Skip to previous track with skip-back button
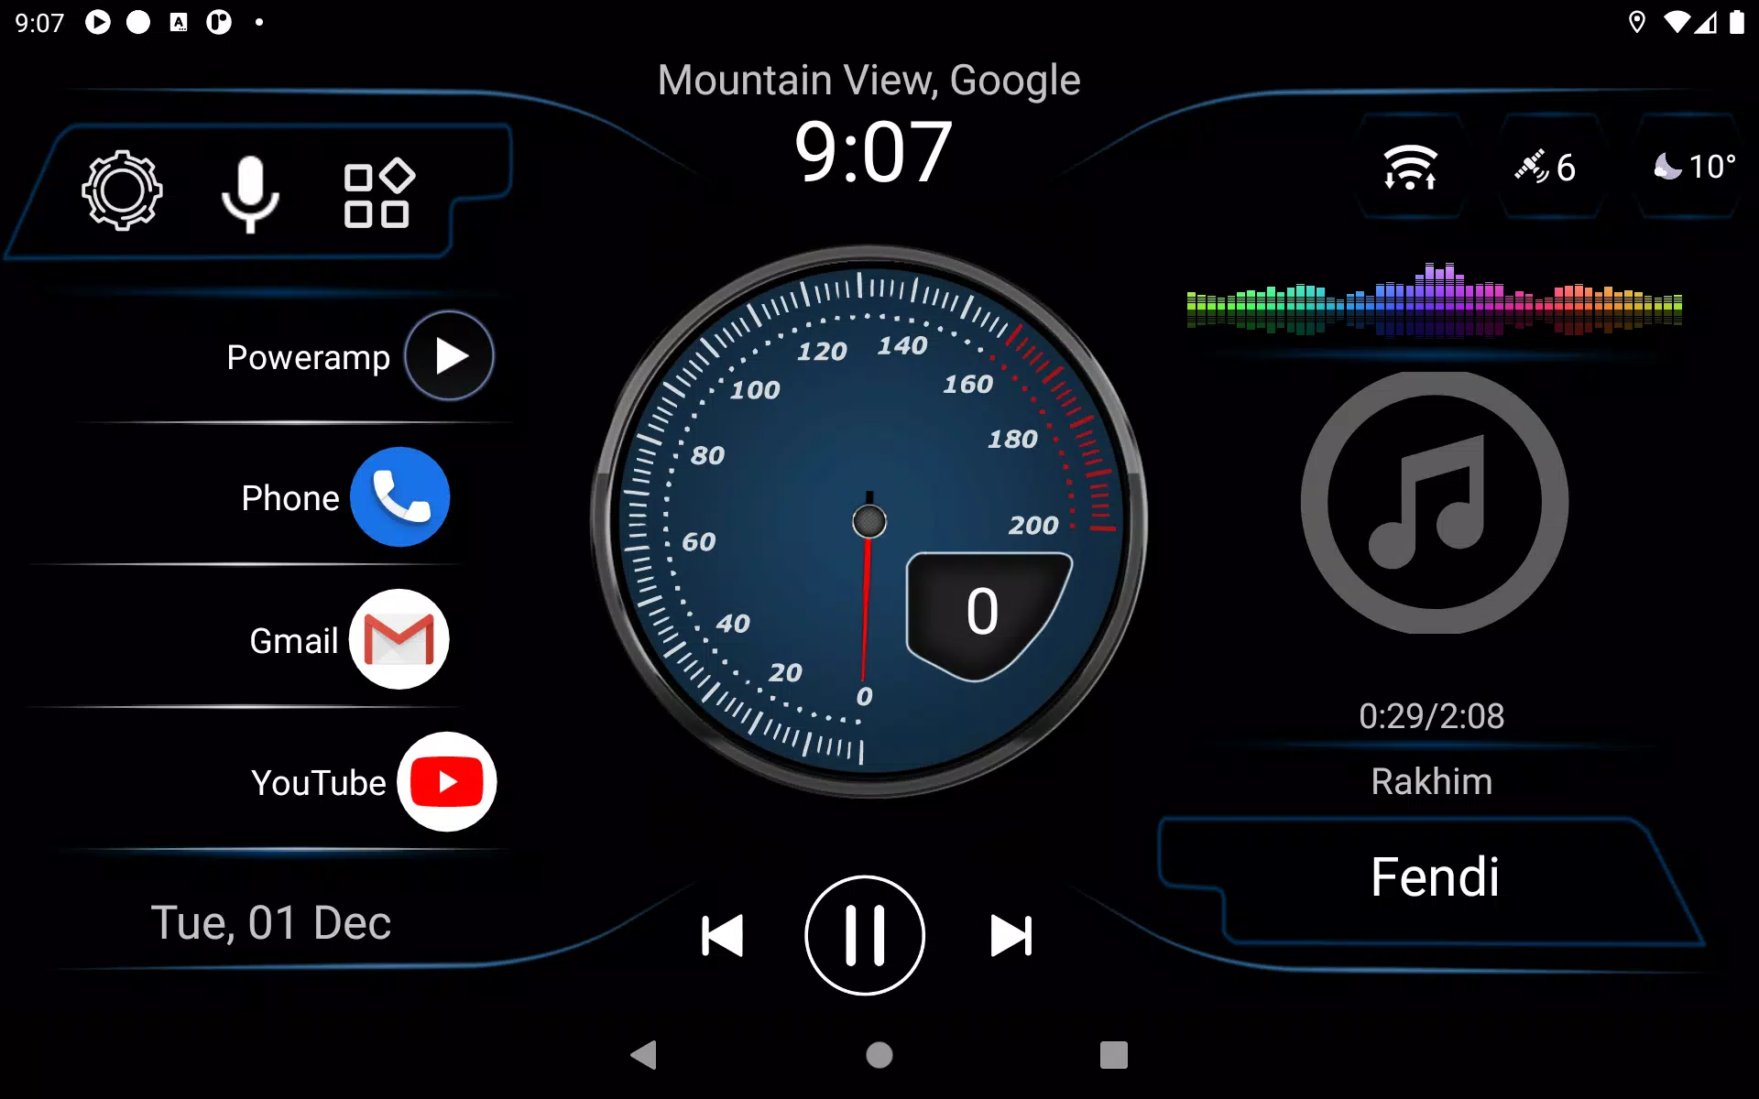 tap(722, 934)
